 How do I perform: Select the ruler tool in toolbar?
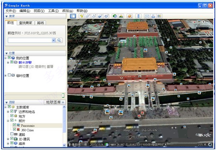(x=138, y=16)
